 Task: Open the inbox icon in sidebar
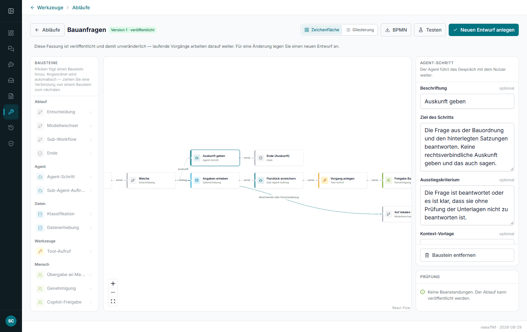(11, 80)
